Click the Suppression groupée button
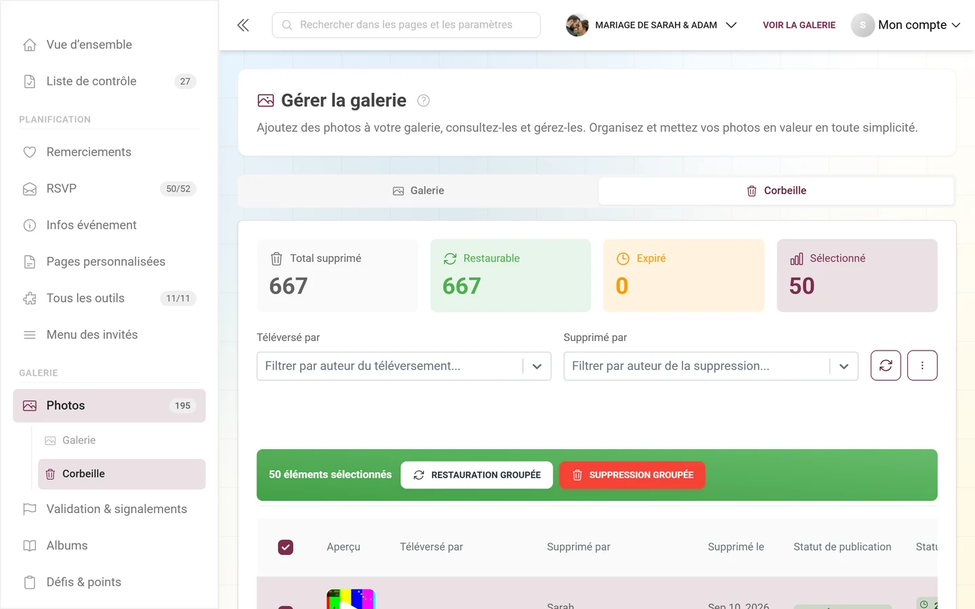This screenshot has width=975, height=609. pyautogui.click(x=632, y=475)
